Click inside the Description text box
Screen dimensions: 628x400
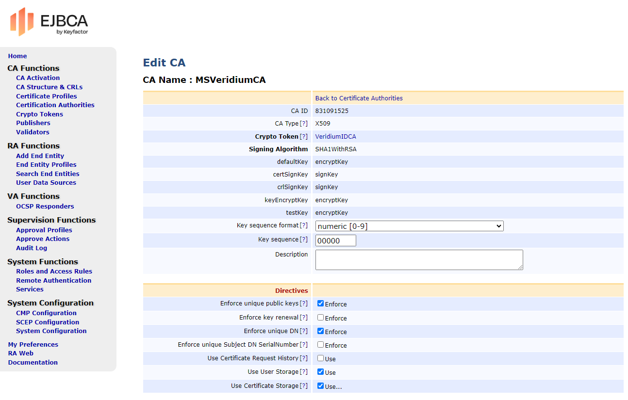click(418, 260)
